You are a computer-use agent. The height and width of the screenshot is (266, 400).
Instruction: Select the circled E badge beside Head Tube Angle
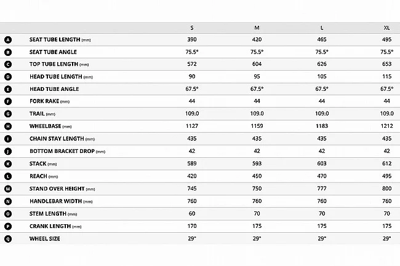pos(8,89)
